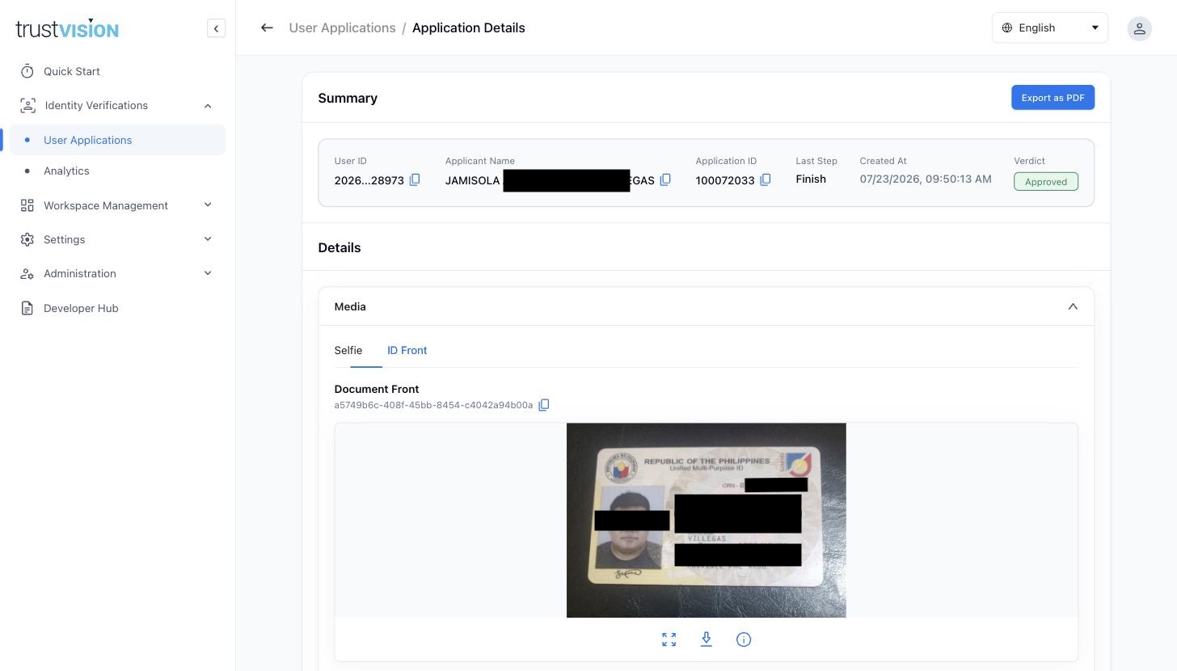Click the Summary heading
1177x671 pixels.
(x=348, y=98)
